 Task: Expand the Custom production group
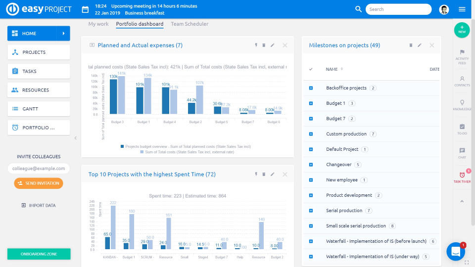(x=311, y=134)
